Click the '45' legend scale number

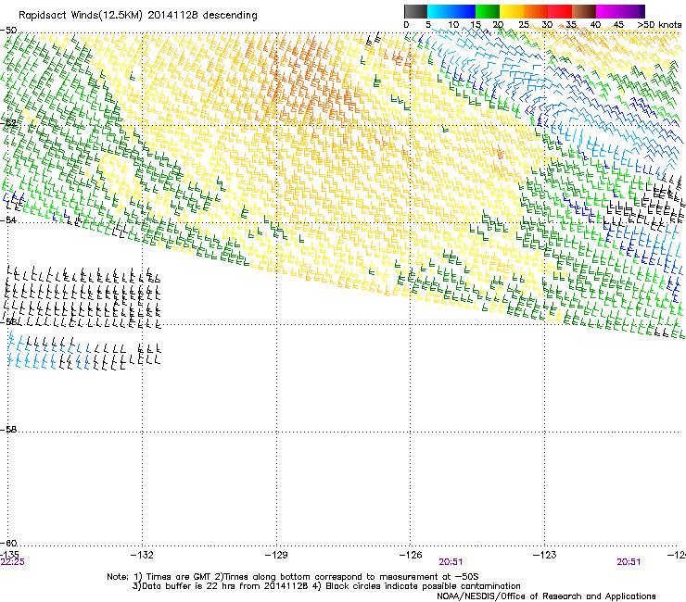click(x=618, y=25)
